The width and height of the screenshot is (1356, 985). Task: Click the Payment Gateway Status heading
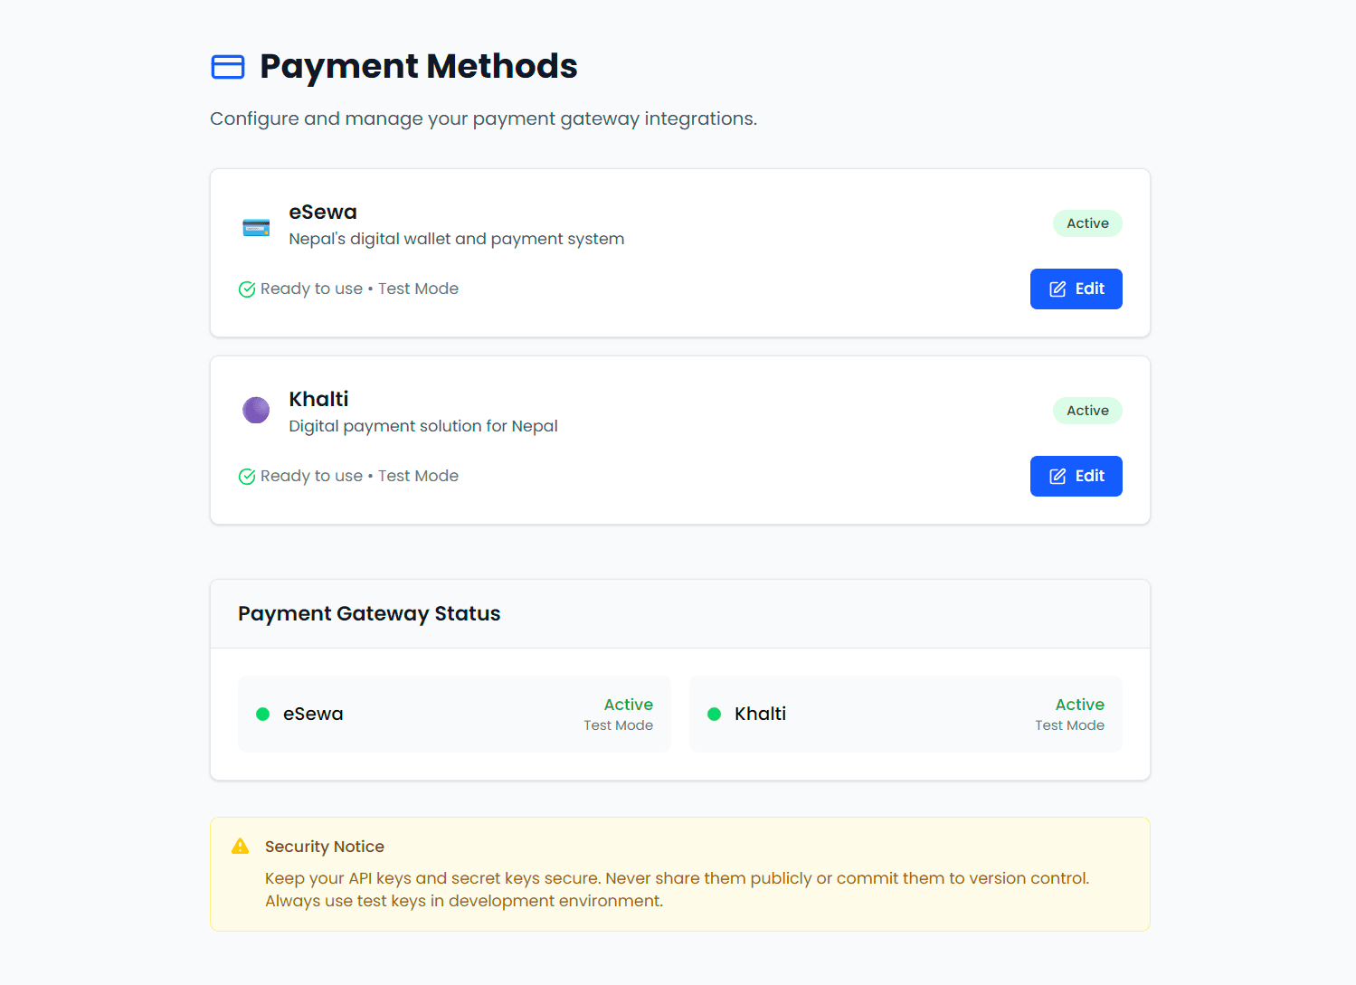pos(369,613)
